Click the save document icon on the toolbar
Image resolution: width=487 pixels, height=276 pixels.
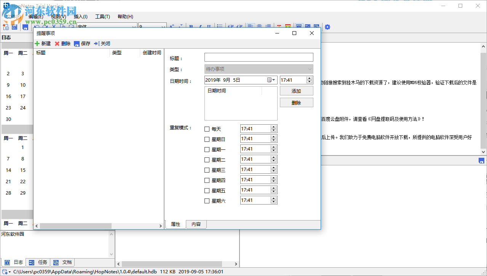25,27
